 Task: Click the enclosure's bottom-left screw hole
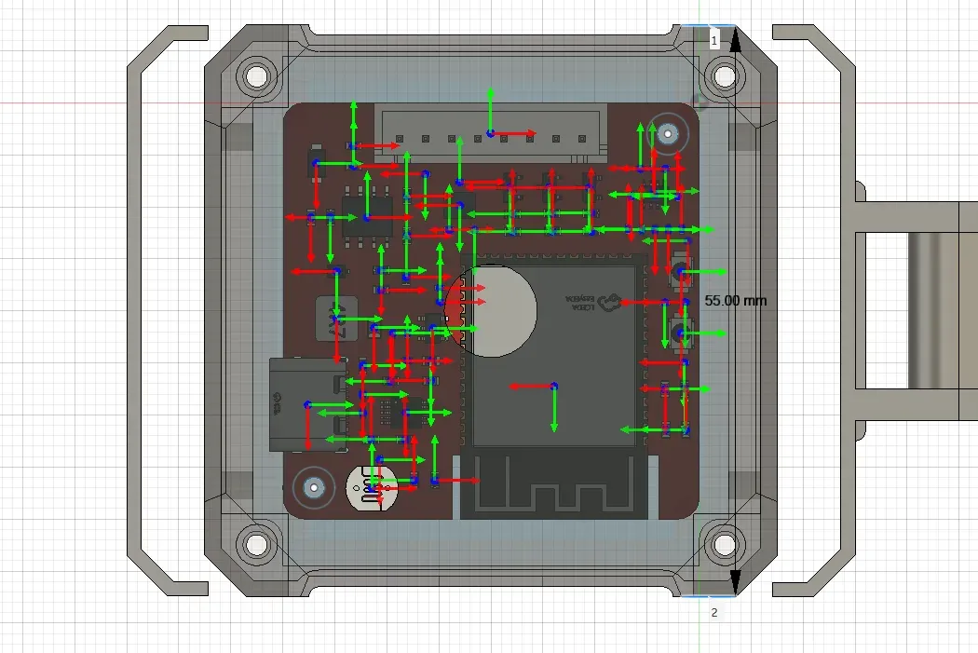257,545
